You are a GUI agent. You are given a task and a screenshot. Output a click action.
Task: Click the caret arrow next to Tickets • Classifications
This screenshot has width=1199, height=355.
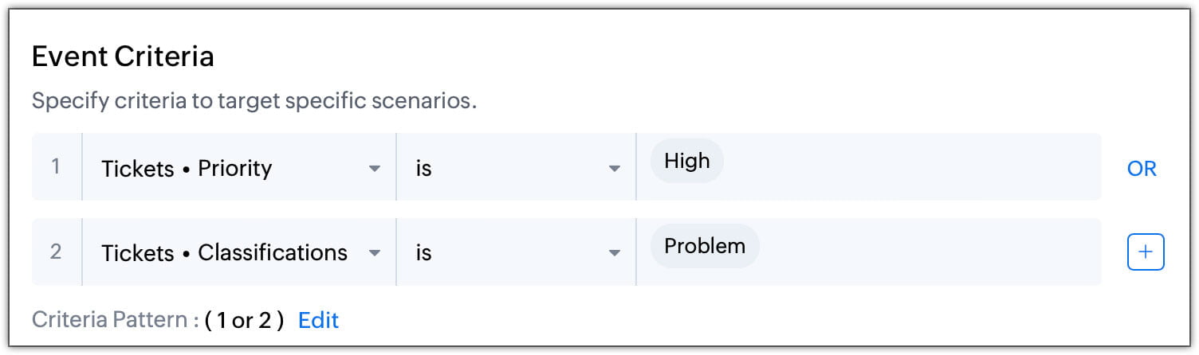tap(374, 253)
